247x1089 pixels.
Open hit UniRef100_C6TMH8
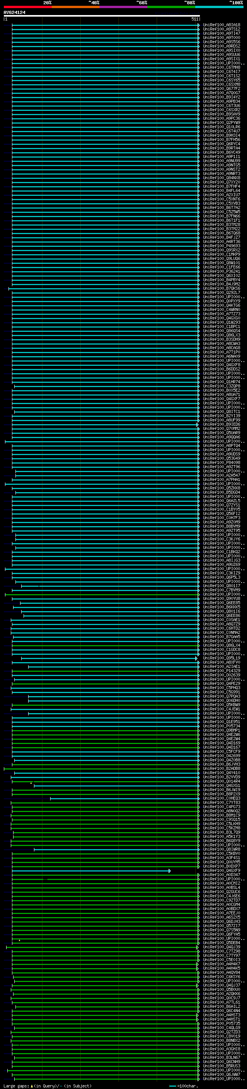tap(222, 67)
